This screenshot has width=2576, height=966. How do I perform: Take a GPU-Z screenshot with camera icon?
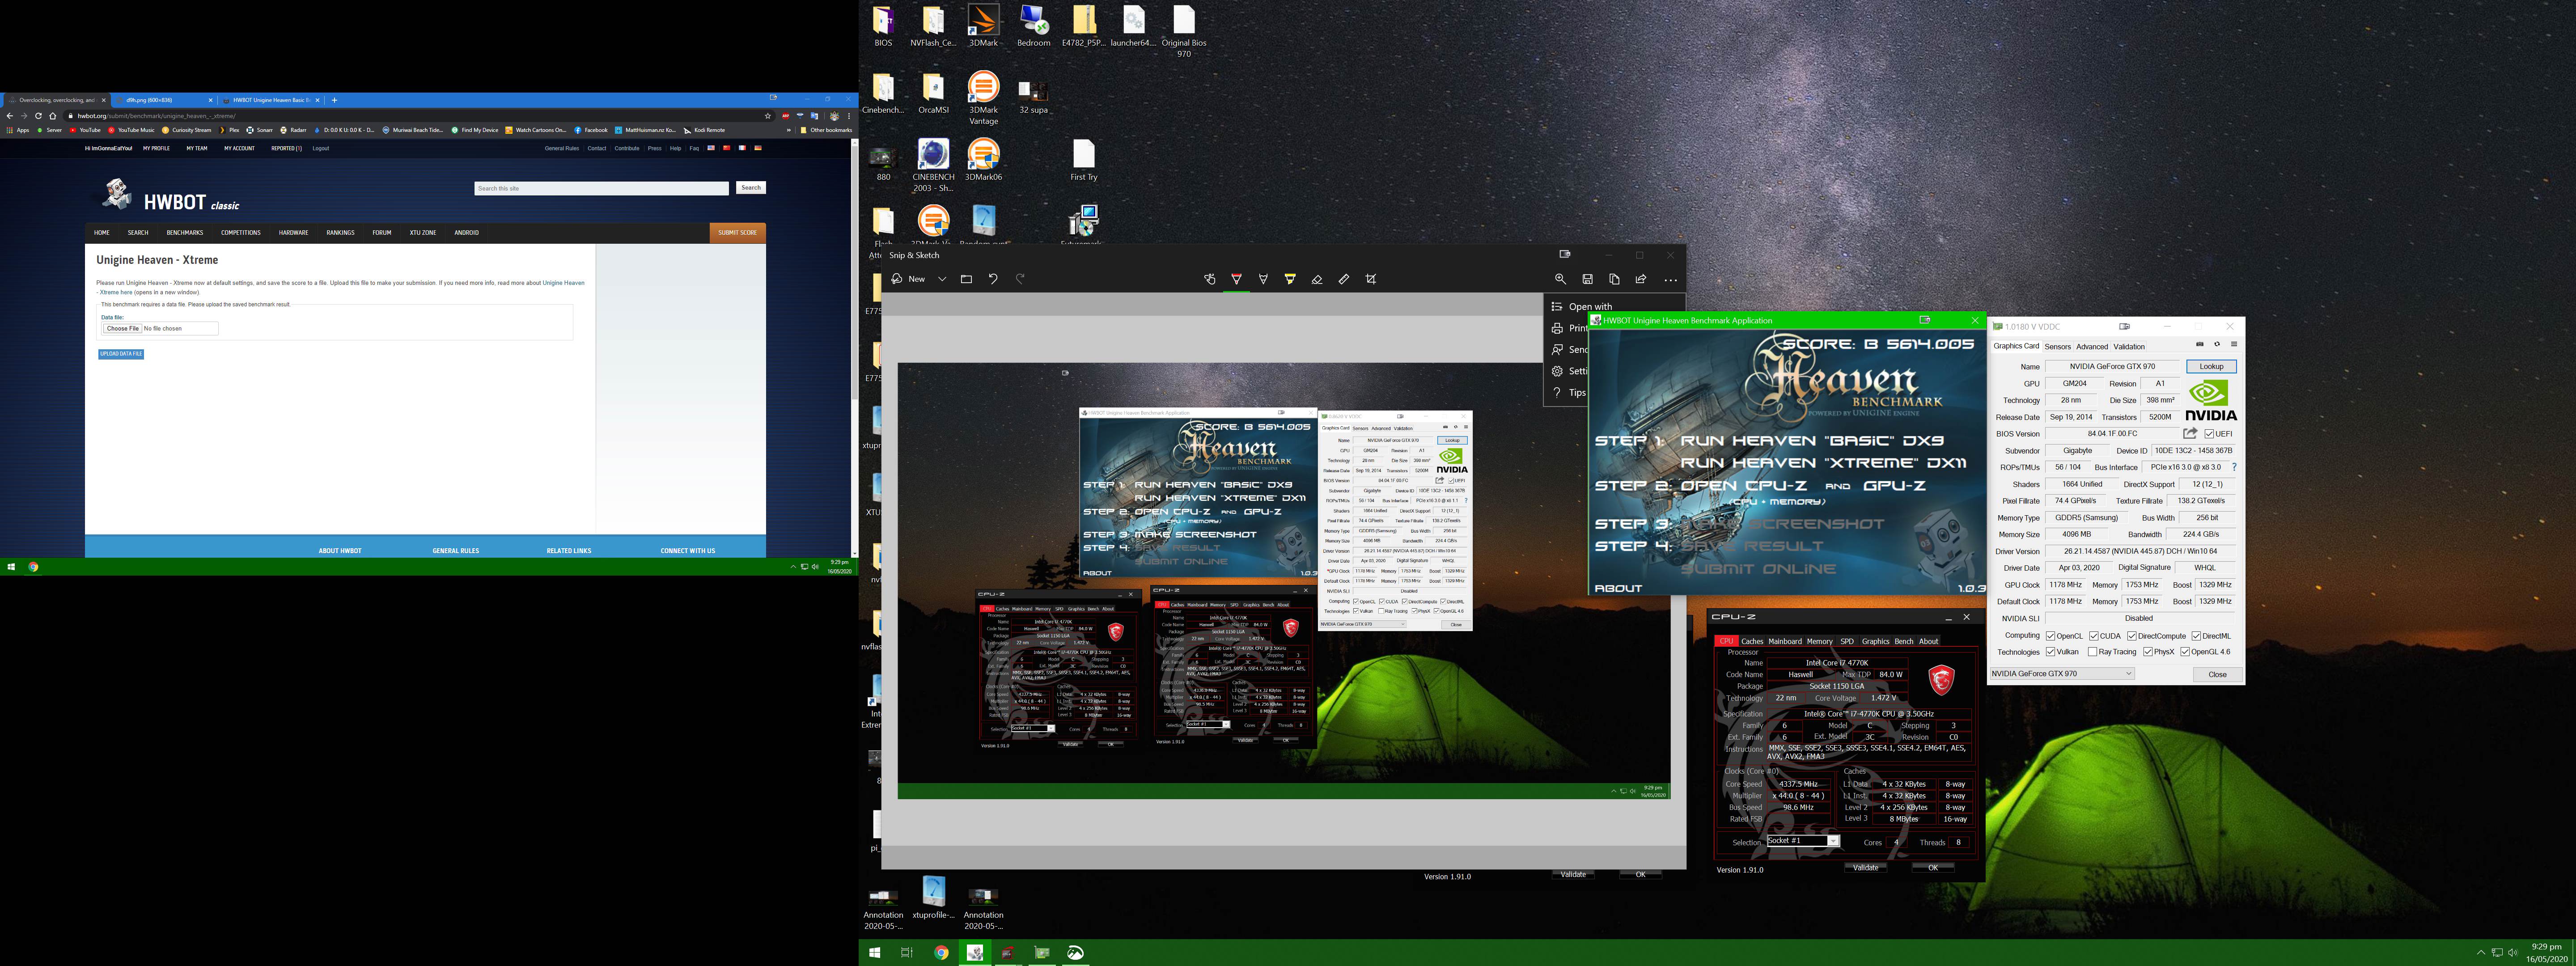(2199, 344)
